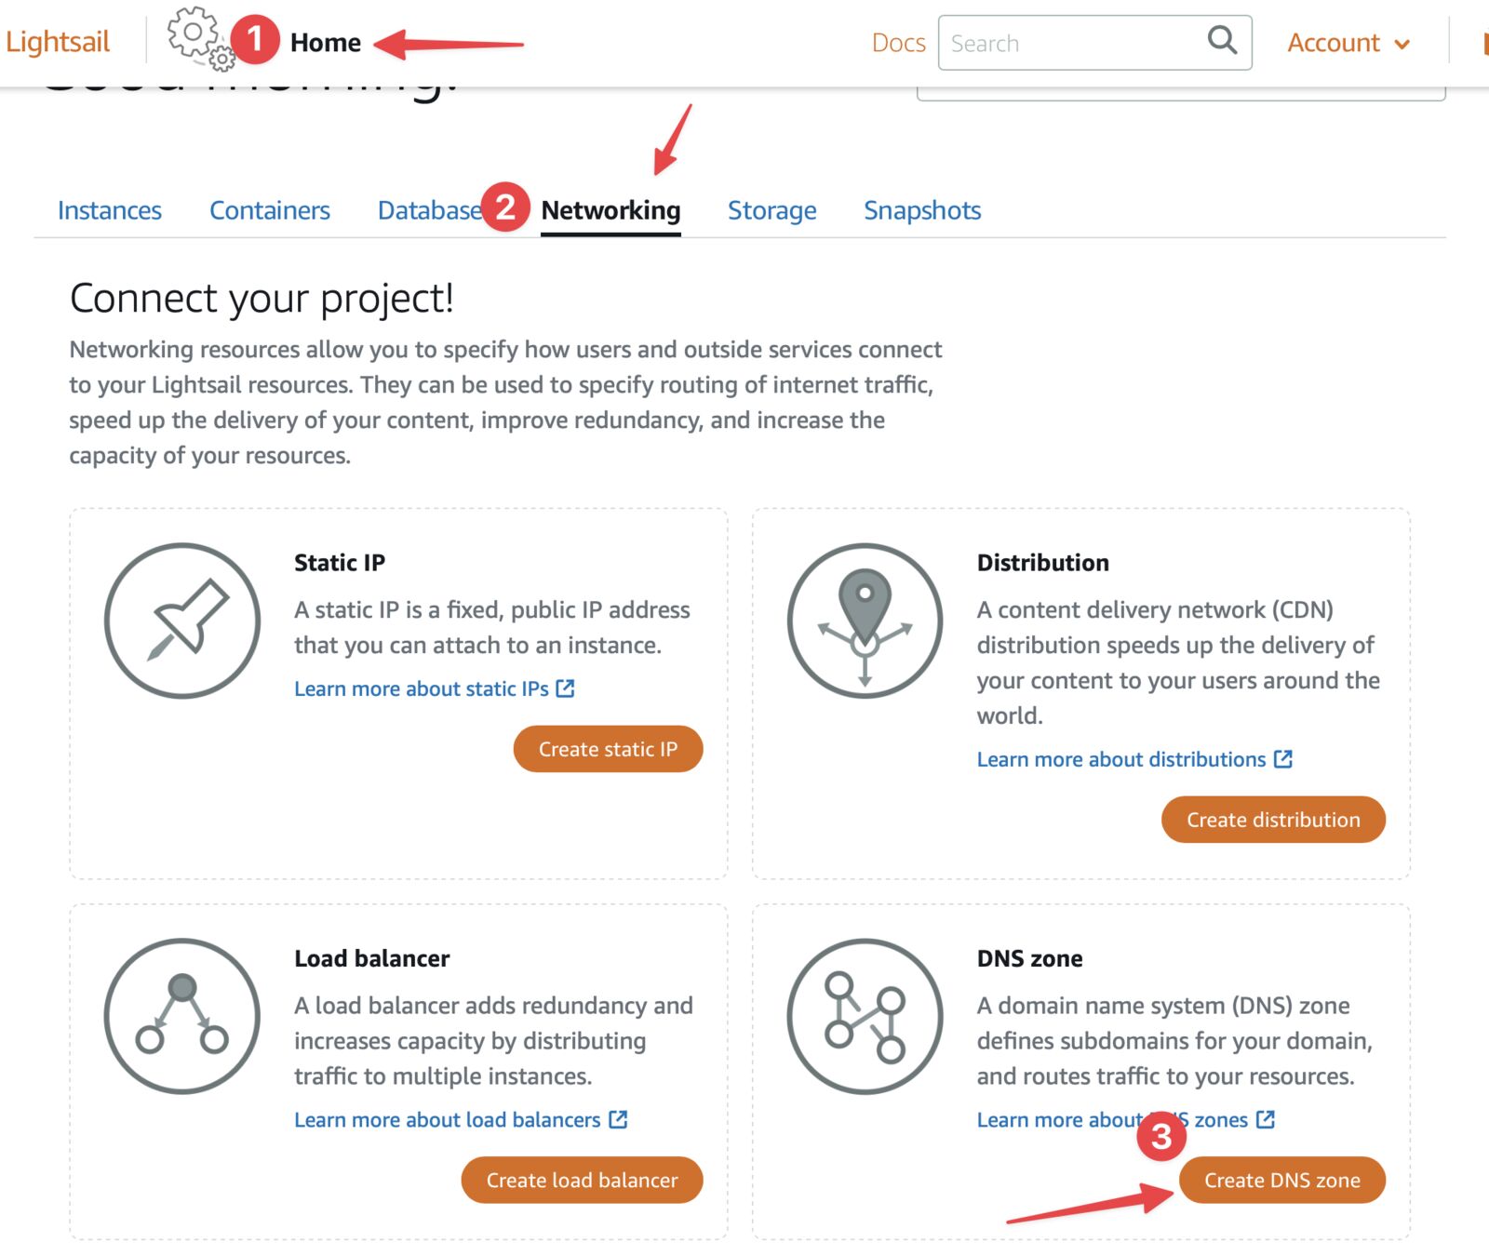Switch to the Instances tab
The height and width of the screenshot is (1255, 1489).
click(110, 210)
